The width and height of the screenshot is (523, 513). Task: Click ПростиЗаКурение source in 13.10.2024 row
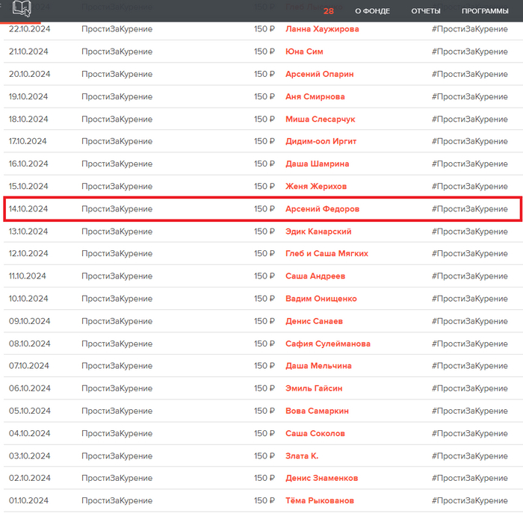(117, 231)
